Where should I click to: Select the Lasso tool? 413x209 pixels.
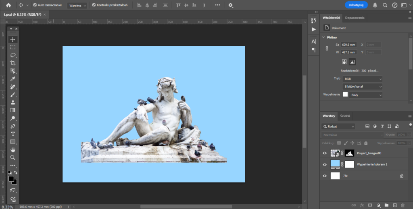click(13, 55)
